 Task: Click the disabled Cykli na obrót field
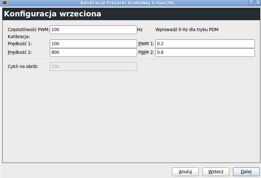(93, 66)
